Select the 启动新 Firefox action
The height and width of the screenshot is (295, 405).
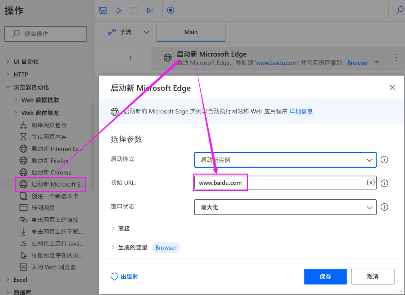coord(44,161)
